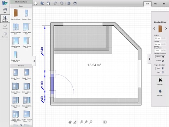Edit the 100 dimension label

42,85
